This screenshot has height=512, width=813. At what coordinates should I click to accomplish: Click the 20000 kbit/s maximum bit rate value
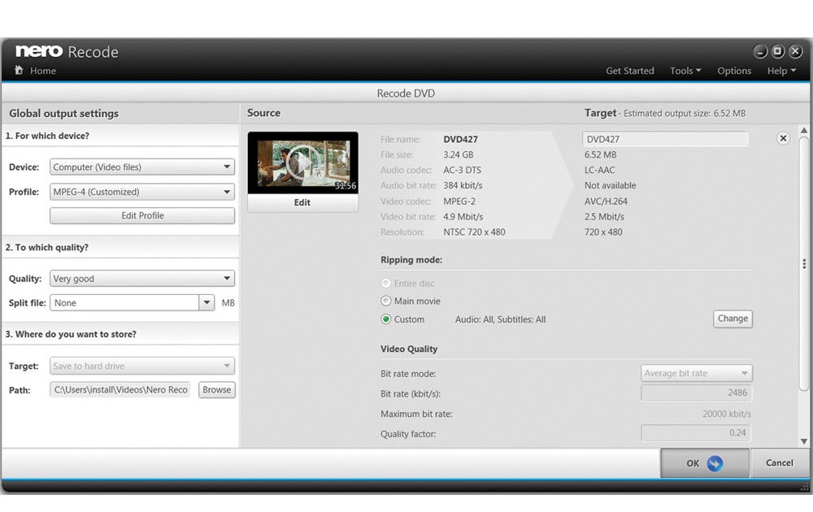[726, 414]
